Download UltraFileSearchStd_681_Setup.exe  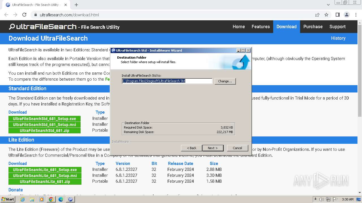45,119
